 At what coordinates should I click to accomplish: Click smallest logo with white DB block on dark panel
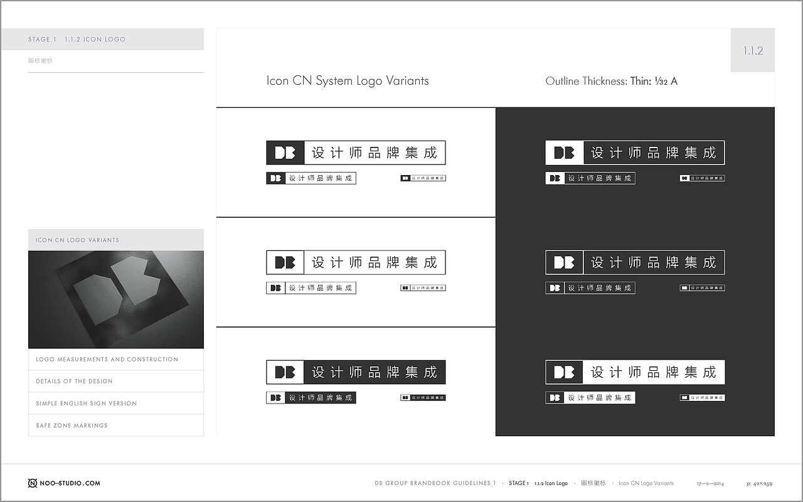tap(703, 178)
